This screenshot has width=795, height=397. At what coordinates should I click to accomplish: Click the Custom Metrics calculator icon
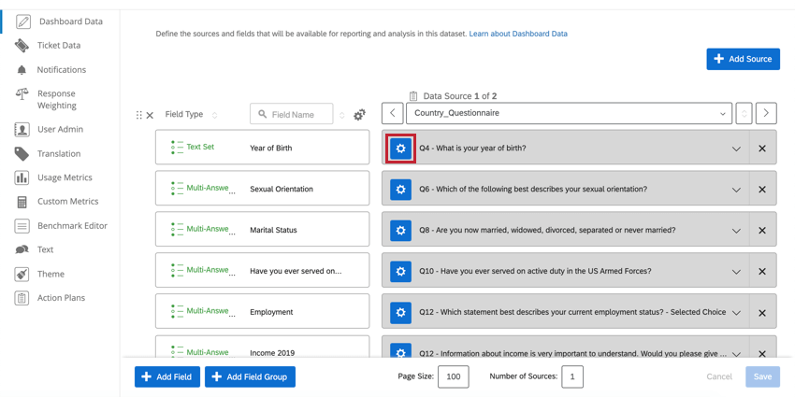pos(22,202)
